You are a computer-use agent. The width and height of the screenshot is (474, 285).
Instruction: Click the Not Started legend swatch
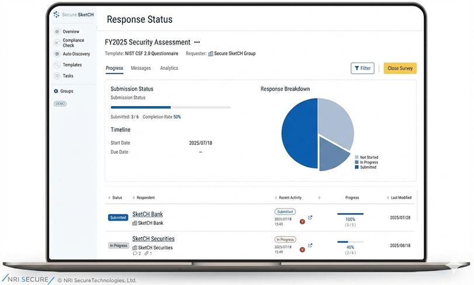pyautogui.click(x=357, y=157)
